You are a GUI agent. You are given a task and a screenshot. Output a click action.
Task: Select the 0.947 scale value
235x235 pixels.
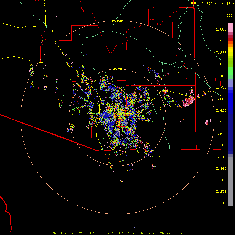tap(221, 41)
